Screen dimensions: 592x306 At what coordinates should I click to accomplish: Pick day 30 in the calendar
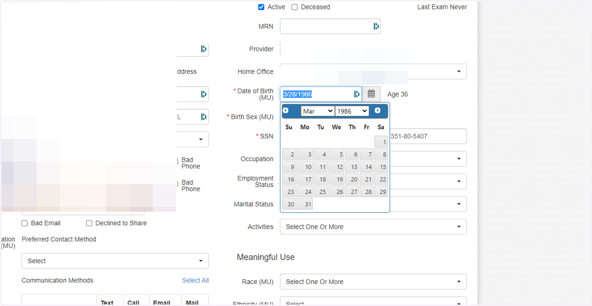coord(289,204)
